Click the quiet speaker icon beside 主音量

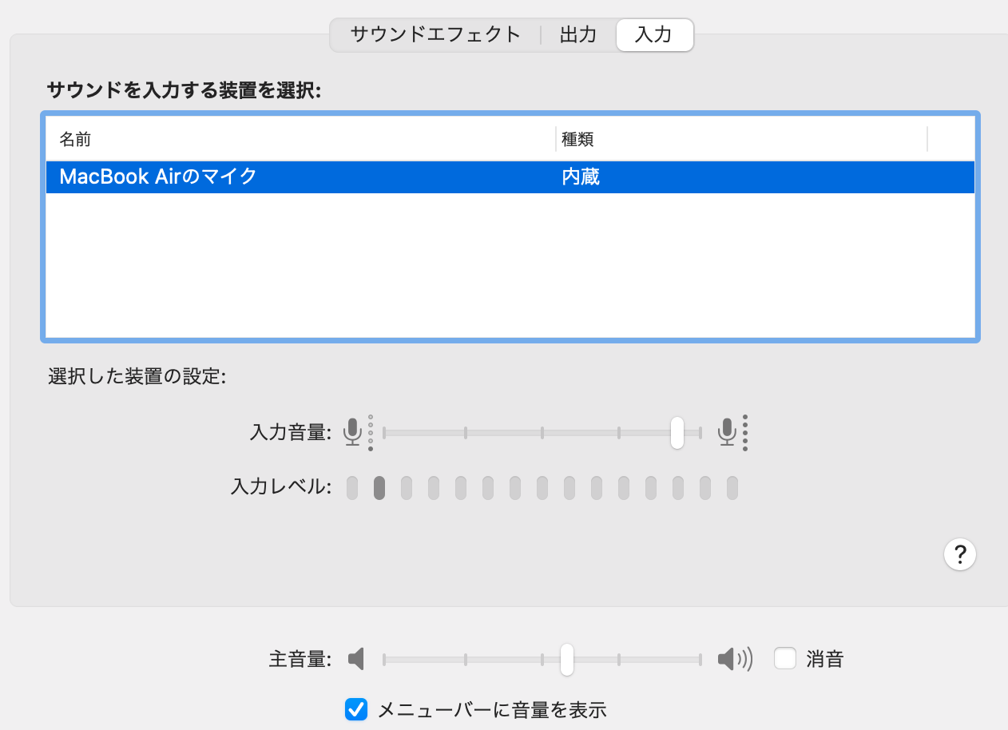pyautogui.click(x=356, y=659)
